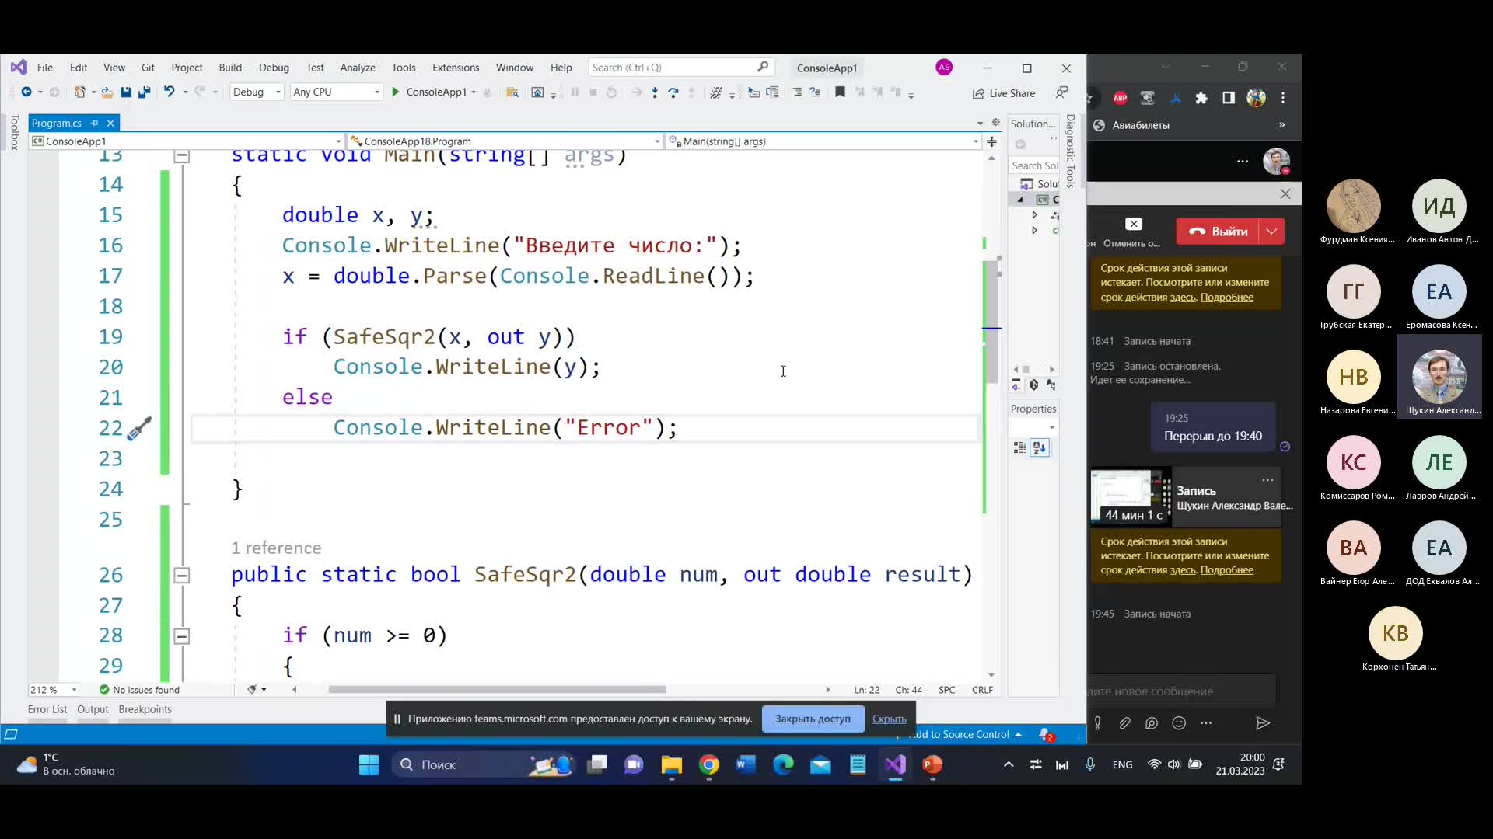Viewport: 1493px width, 839px height.
Task: Click first Подробнее link in chat
Action: pos(1226,298)
